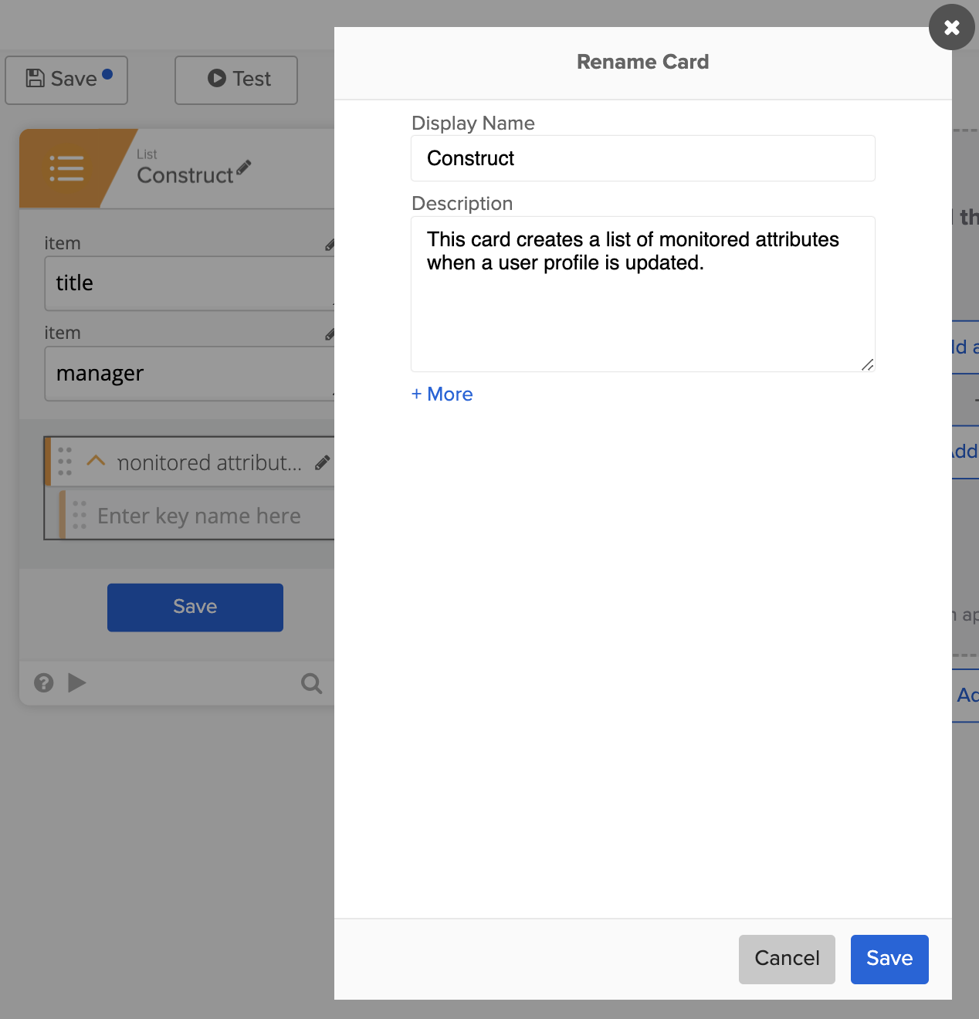Open help with the question mark icon
This screenshot has height=1019, width=979.
coord(44,683)
